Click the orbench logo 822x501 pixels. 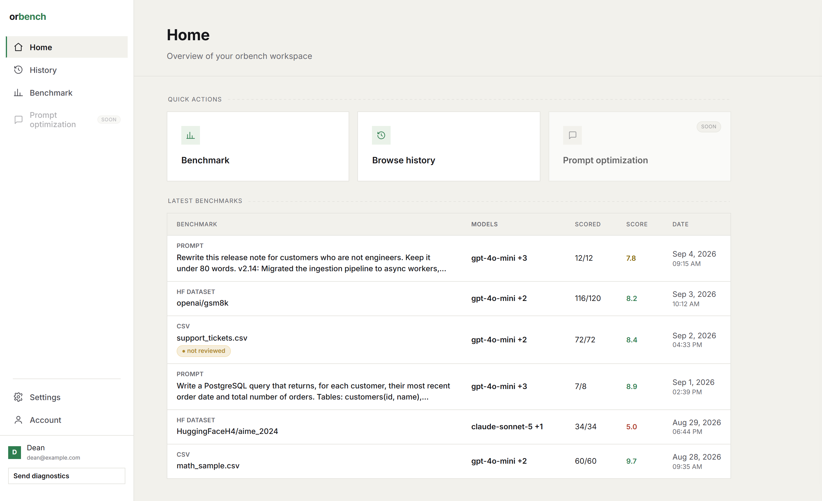(28, 17)
